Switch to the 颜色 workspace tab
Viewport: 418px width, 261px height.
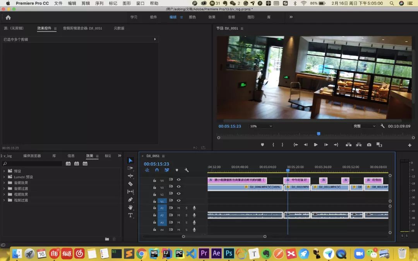tap(192, 17)
